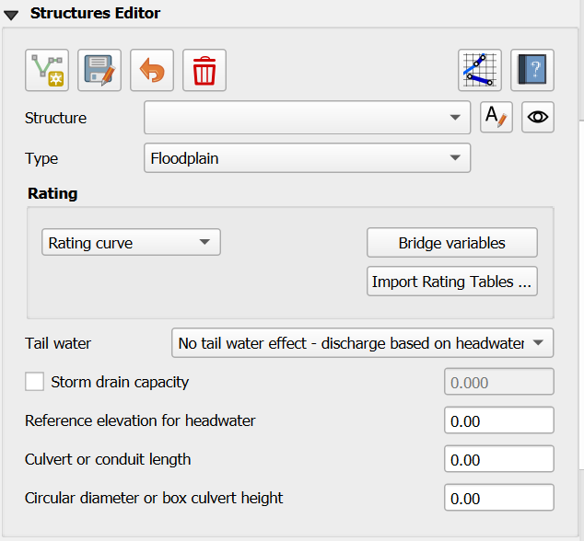
Task: Revert changes with the orange undo arrow
Action: (x=152, y=70)
